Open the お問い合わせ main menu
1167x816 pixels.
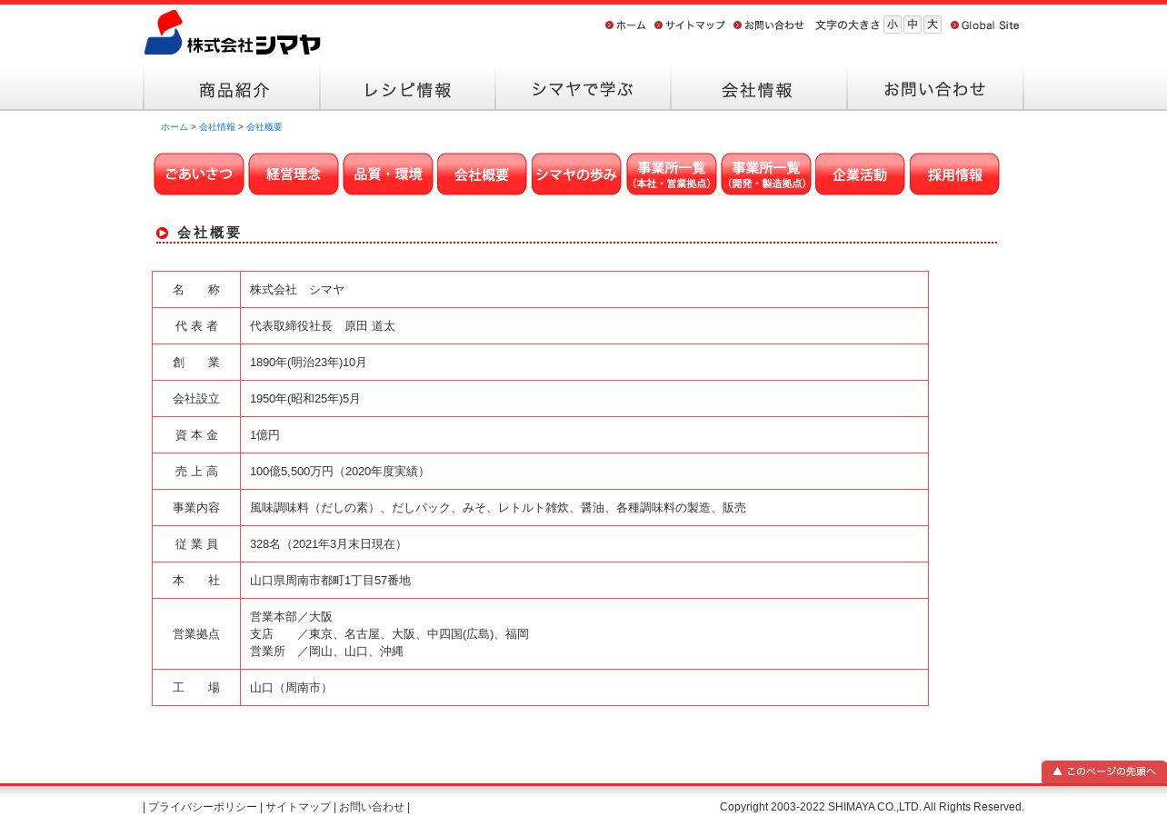click(935, 89)
